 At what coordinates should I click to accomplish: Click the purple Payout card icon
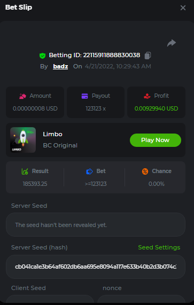click(x=84, y=96)
